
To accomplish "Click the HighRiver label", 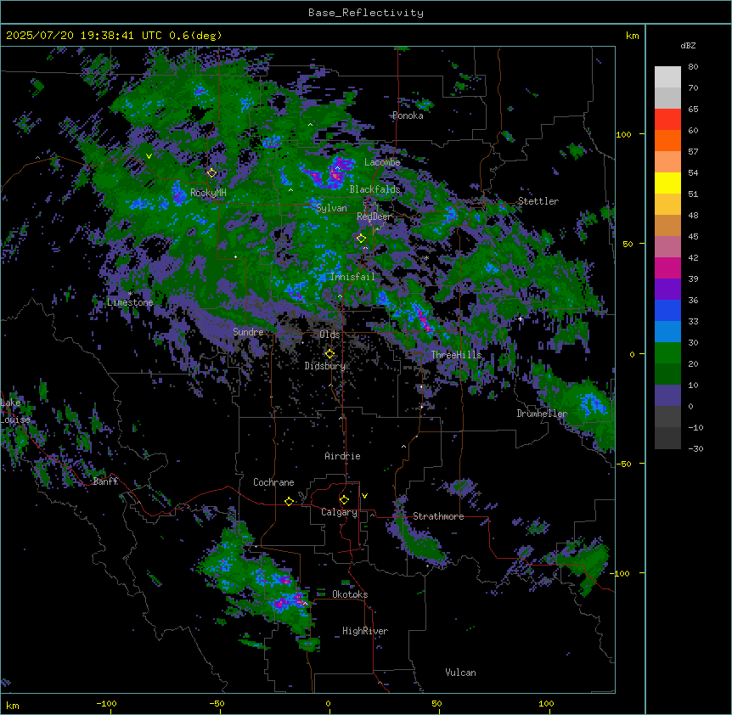I will click(x=365, y=631).
